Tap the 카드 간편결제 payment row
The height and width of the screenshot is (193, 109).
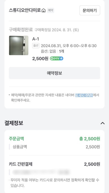point(54,164)
